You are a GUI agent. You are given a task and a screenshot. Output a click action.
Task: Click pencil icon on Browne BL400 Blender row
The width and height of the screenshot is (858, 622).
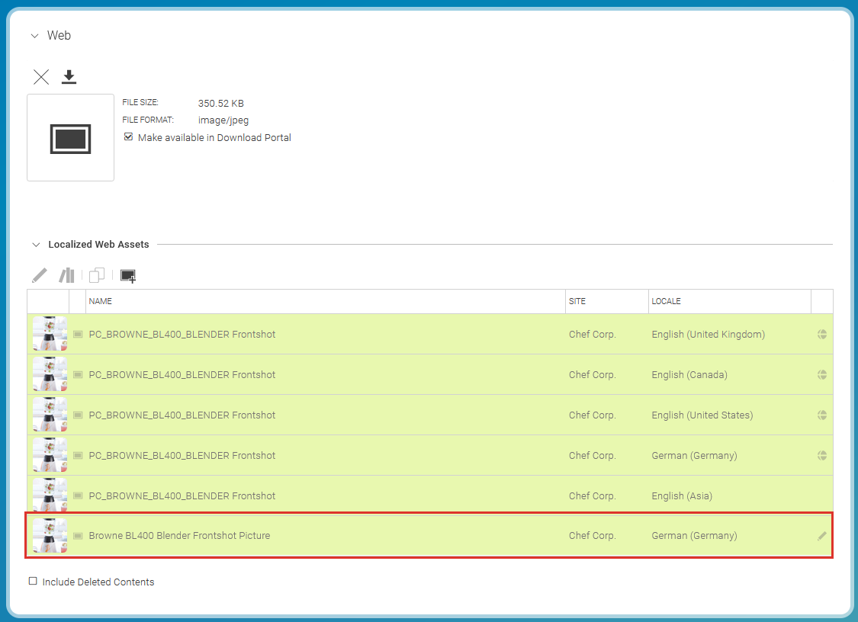coord(821,536)
